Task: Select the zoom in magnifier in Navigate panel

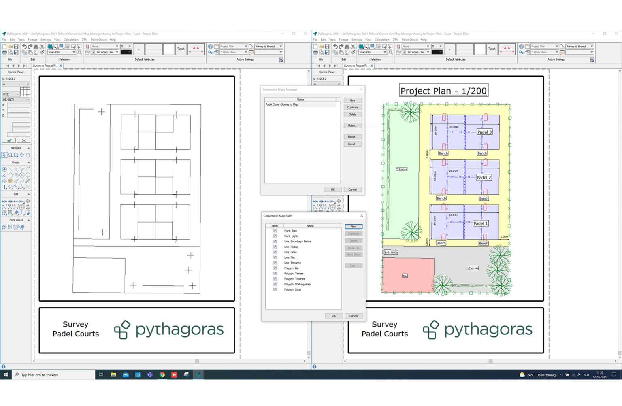Action: click(15, 155)
